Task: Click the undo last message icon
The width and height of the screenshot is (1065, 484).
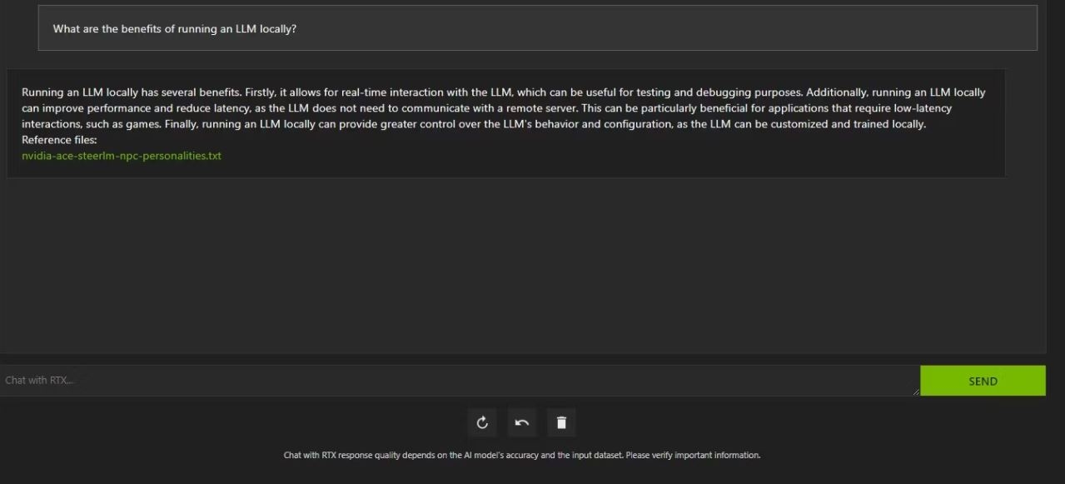Action: (521, 422)
